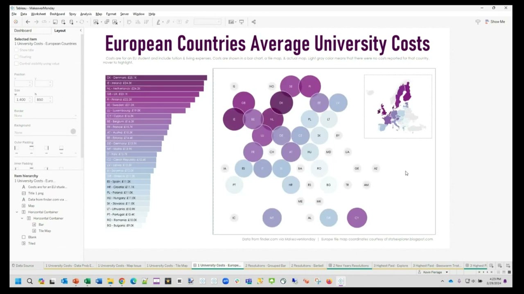The height and width of the screenshot is (294, 524).
Task: Switch to the Dashboard pane tab
Action: coord(23,31)
